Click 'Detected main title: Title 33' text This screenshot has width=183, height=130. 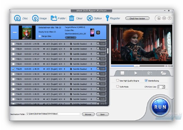point(50,28)
